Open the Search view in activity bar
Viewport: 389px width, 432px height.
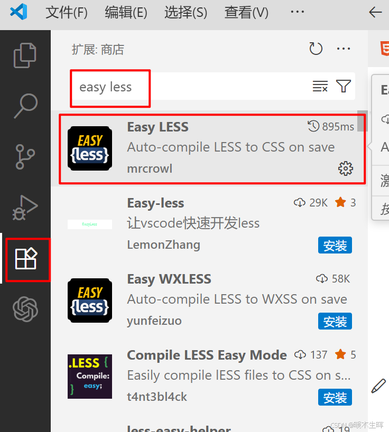[26, 106]
